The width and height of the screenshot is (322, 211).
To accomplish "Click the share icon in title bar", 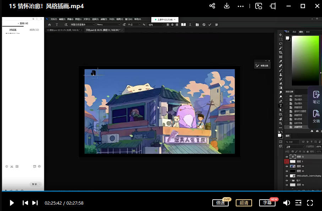I will click(212, 6).
